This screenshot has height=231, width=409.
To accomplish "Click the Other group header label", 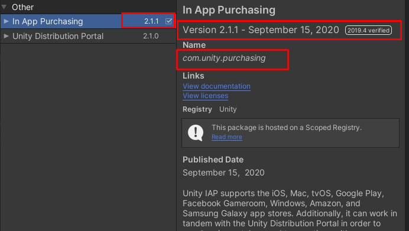I will click(x=22, y=7).
